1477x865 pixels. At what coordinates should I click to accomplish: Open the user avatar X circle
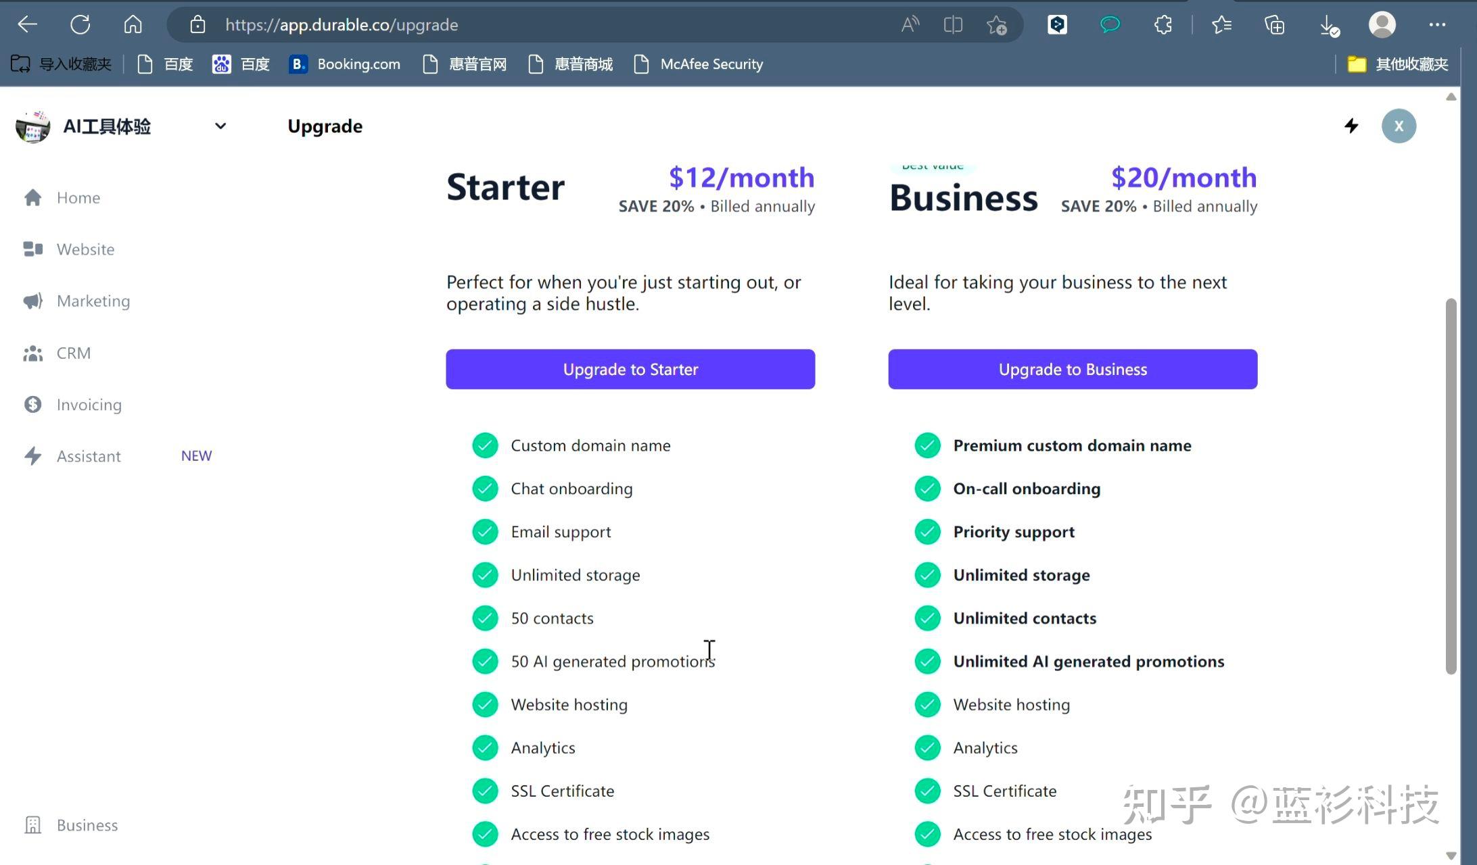coord(1399,126)
